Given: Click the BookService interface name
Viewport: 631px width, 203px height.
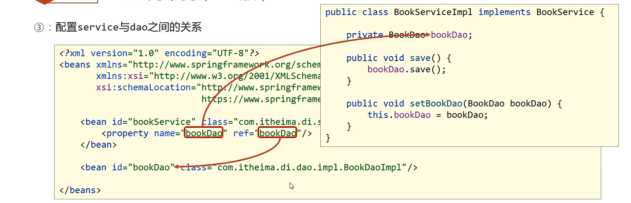Looking at the screenshot, I should pos(565,12).
